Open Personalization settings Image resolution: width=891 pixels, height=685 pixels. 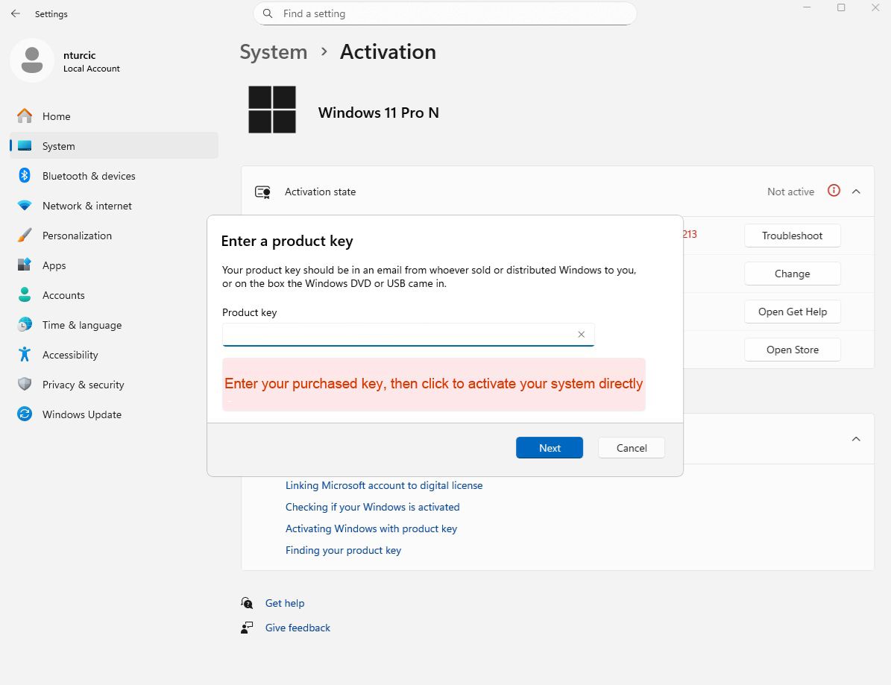(x=77, y=236)
